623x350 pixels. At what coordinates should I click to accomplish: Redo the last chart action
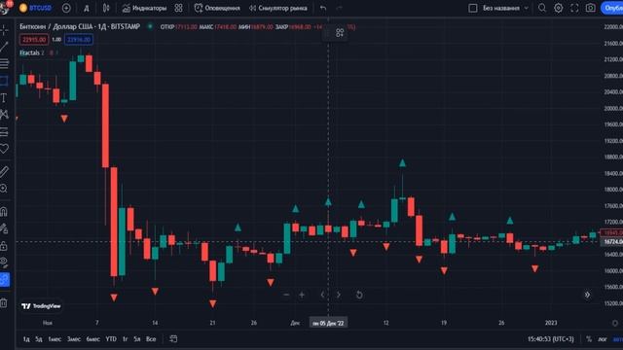pos(339,8)
